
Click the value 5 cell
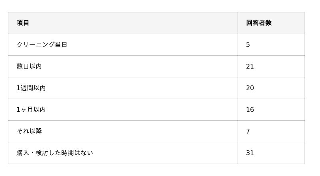pos(248,45)
